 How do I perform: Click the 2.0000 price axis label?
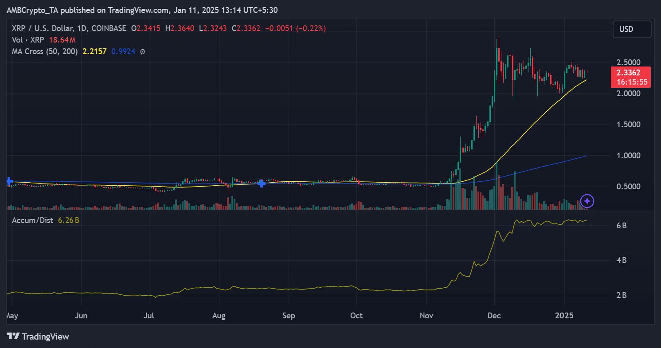630,94
